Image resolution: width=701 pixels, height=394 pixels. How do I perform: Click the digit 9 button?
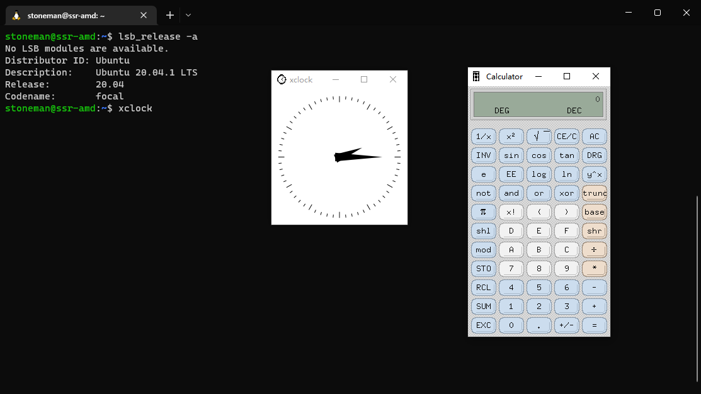[x=566, y=269]
